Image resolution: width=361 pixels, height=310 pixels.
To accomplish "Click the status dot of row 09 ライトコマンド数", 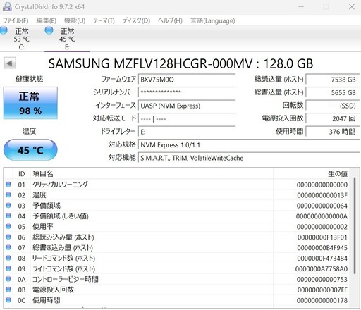I will tap(8, 268).
